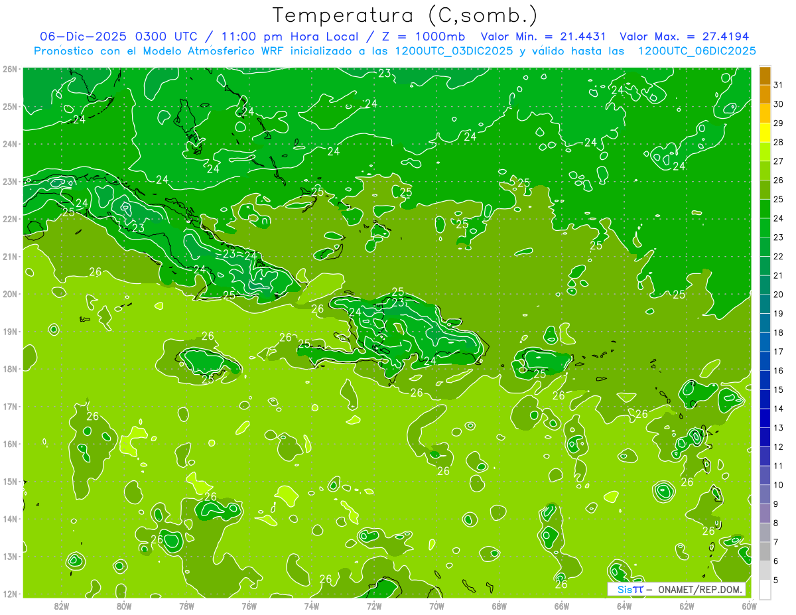Click the '62W' longitude axis label

pos(687,606)
